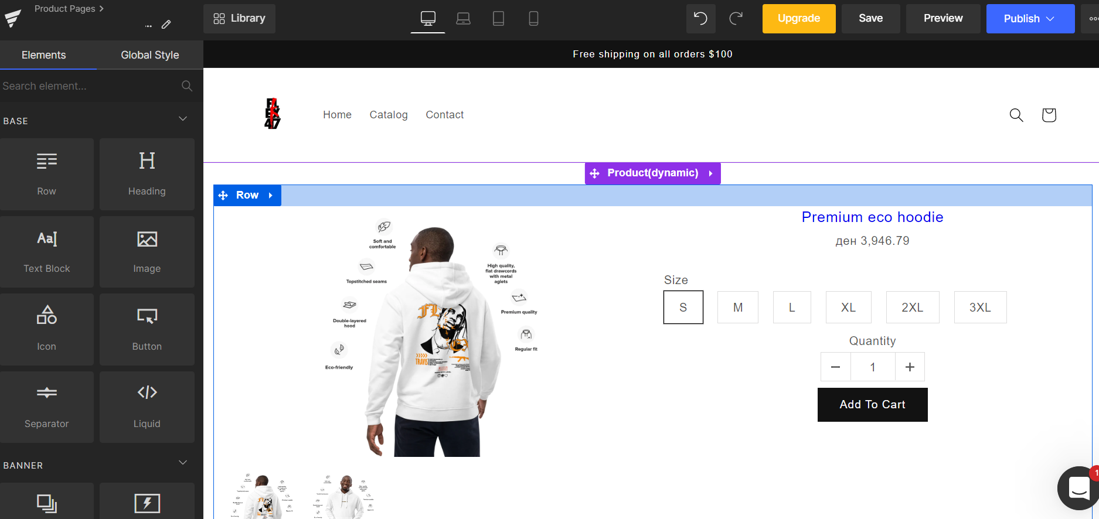The width and height of the screenshot is (1099, 519).
Task: Open the Library panel
Action: click(x=240, y=19)
